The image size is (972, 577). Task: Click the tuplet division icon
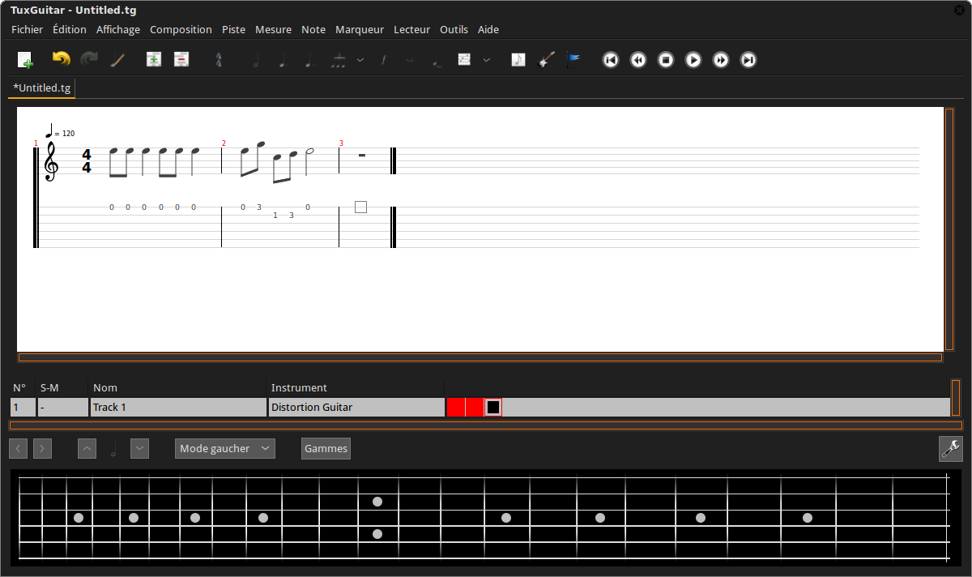(339, 60)
